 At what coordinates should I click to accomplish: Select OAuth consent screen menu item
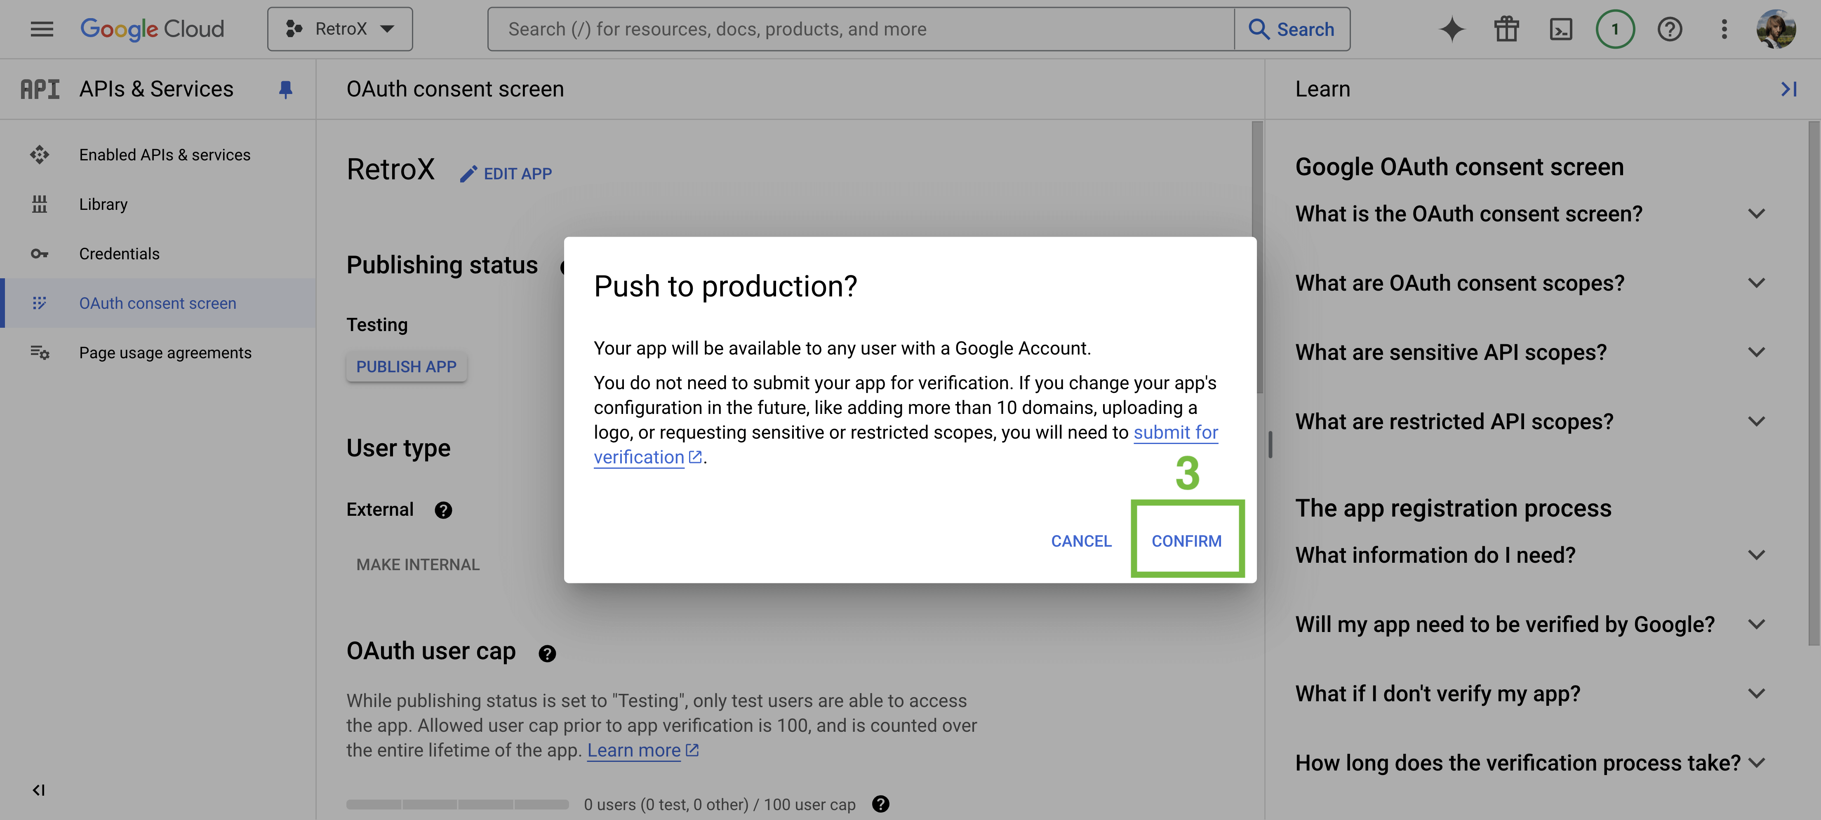point(158,303)
